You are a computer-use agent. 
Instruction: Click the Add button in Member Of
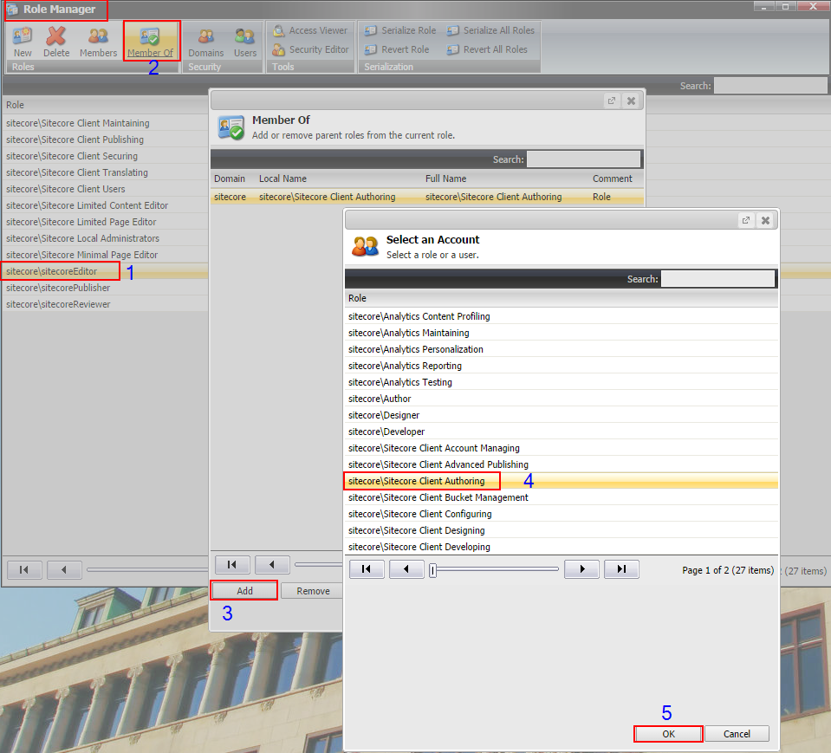[244, 591]
